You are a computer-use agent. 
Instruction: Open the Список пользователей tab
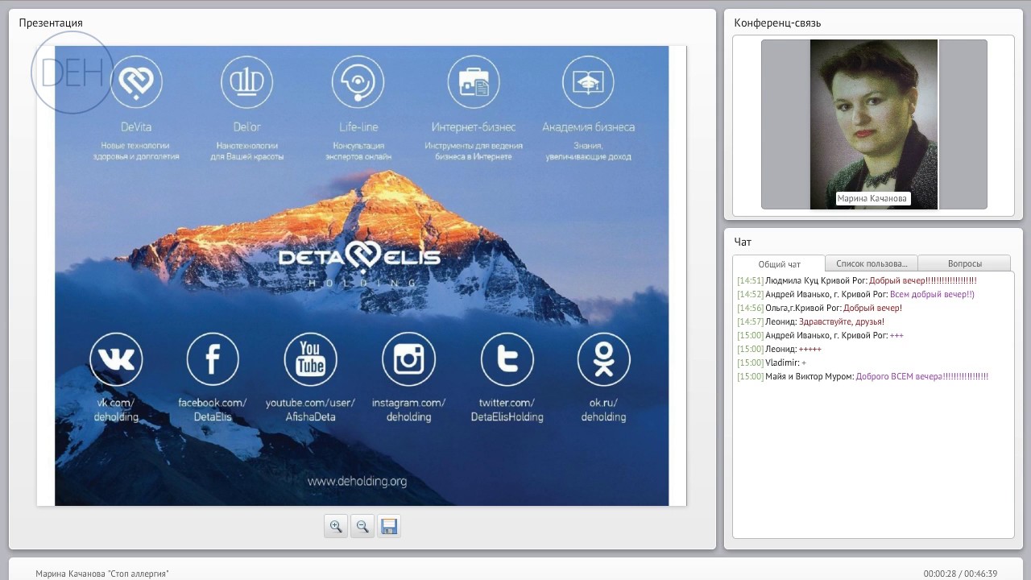pyautogui.click(x=872, y=263)
